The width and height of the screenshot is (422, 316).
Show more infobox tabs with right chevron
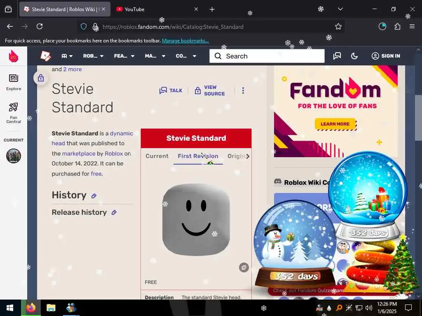pyautogui.click(x=248, y=156)
